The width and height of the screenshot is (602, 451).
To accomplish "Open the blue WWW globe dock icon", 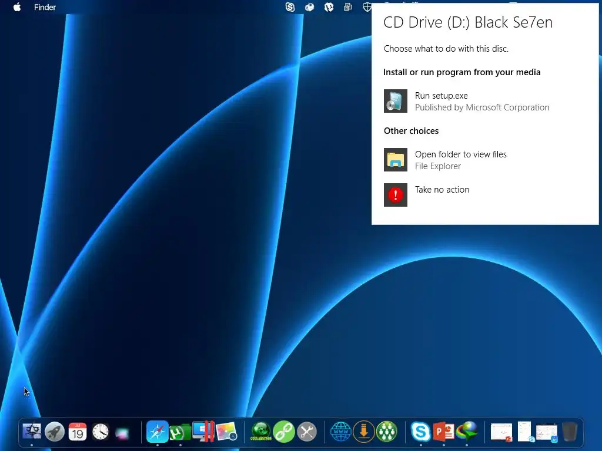I will [x=340, y=432].
